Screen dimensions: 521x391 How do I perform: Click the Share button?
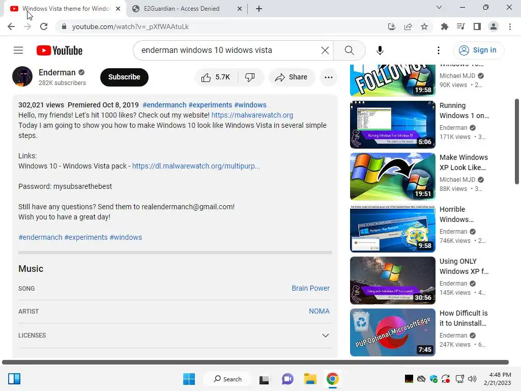click(x=292, y=77)
